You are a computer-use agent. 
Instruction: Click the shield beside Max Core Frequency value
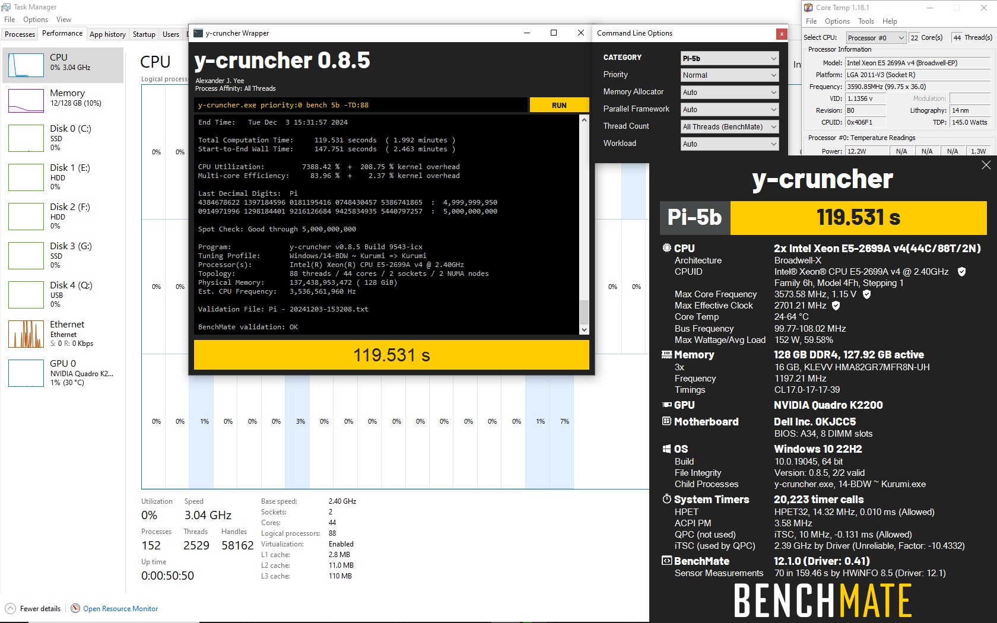867,294
